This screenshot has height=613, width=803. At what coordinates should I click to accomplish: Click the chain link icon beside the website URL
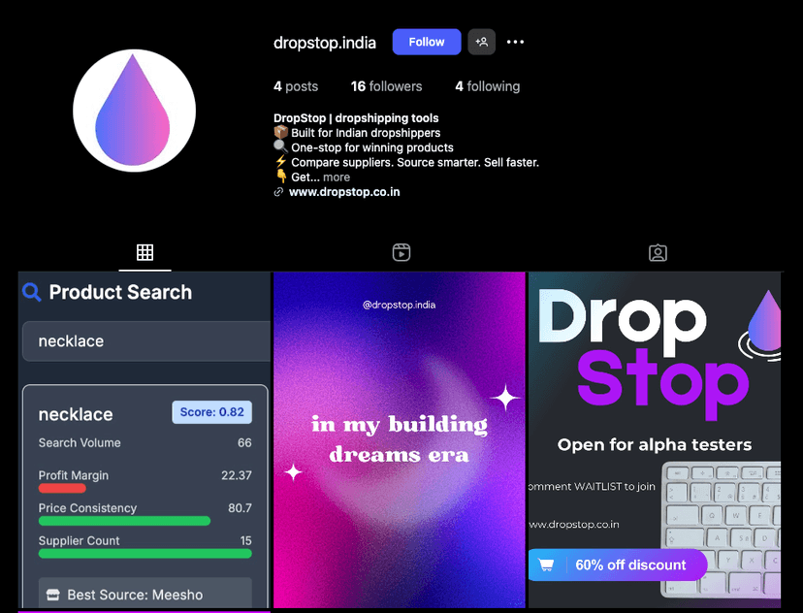pyautogui.click(x=278, y=191)
